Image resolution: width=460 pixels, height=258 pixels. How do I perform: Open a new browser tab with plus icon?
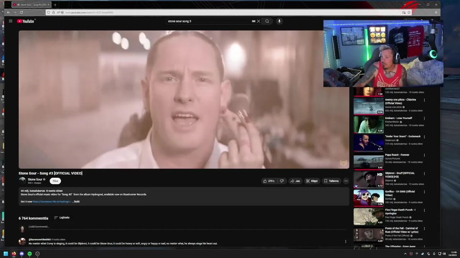pos(55,5)
